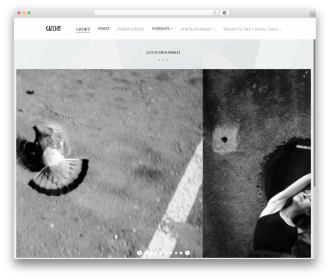Close the window with red button

(x=19, y=13)
